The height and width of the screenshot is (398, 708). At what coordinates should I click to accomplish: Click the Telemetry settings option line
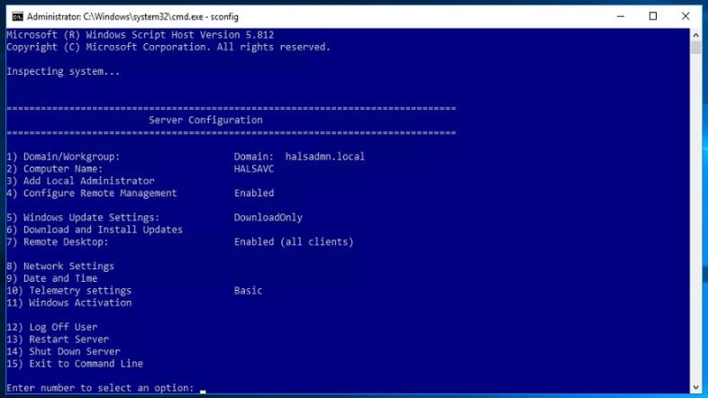pos(69,291)
